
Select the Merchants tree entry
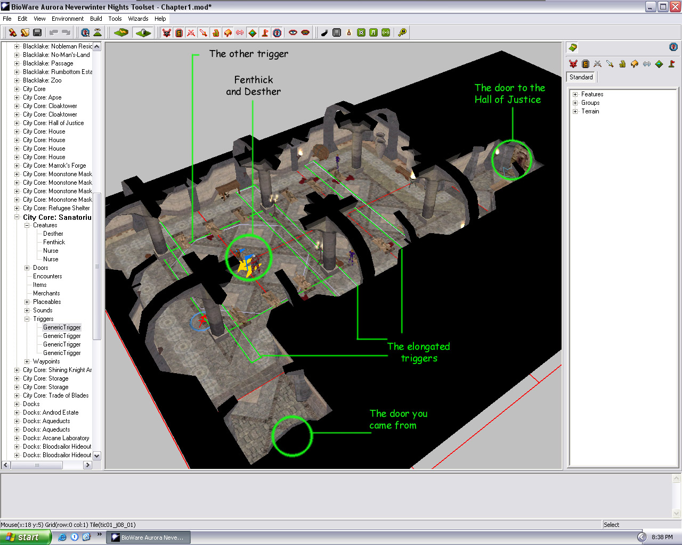(x=46, y=293)
